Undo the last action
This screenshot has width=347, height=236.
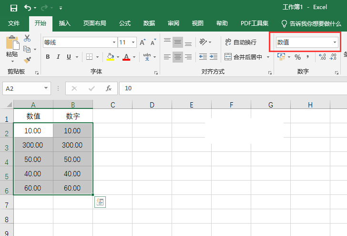28,8
